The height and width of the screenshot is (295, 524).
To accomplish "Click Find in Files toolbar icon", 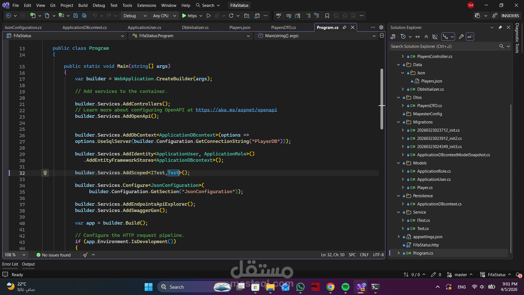I will coord(247,16).
